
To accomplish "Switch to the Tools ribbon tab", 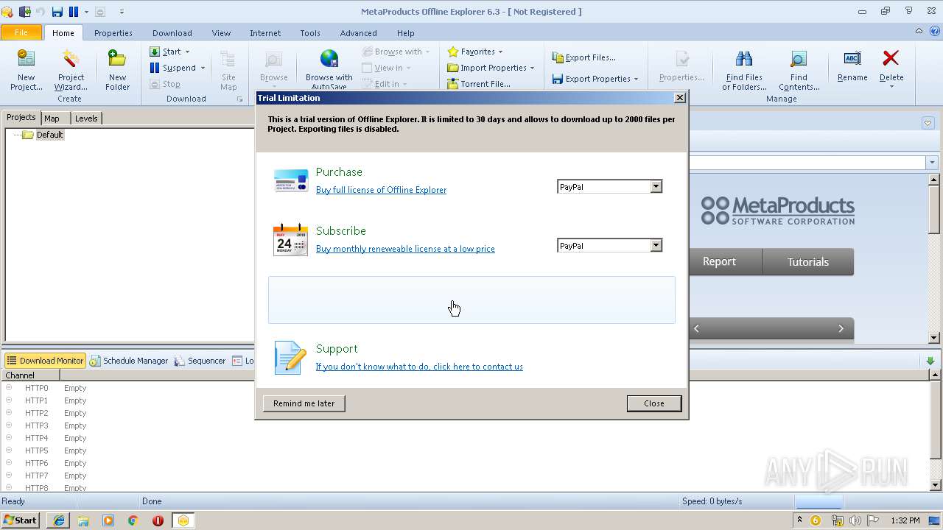I will click(x=310, y=33).
